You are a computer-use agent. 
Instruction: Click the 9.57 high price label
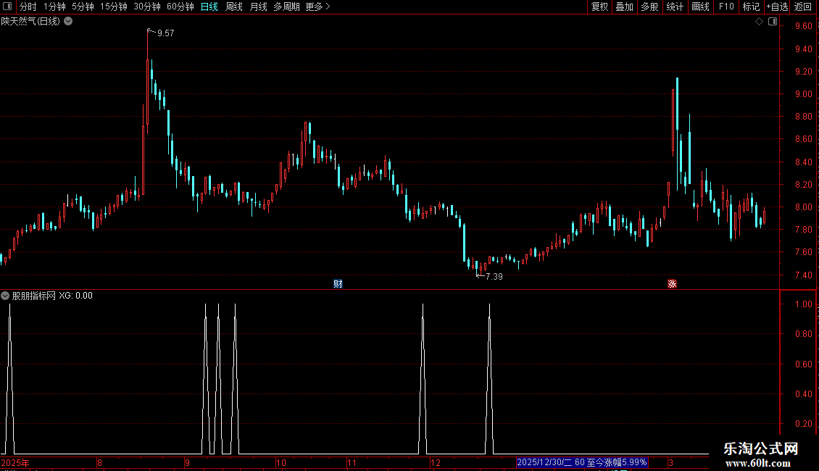[x=165, y=33]
